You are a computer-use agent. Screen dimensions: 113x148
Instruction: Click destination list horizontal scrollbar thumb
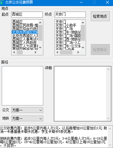66,52
